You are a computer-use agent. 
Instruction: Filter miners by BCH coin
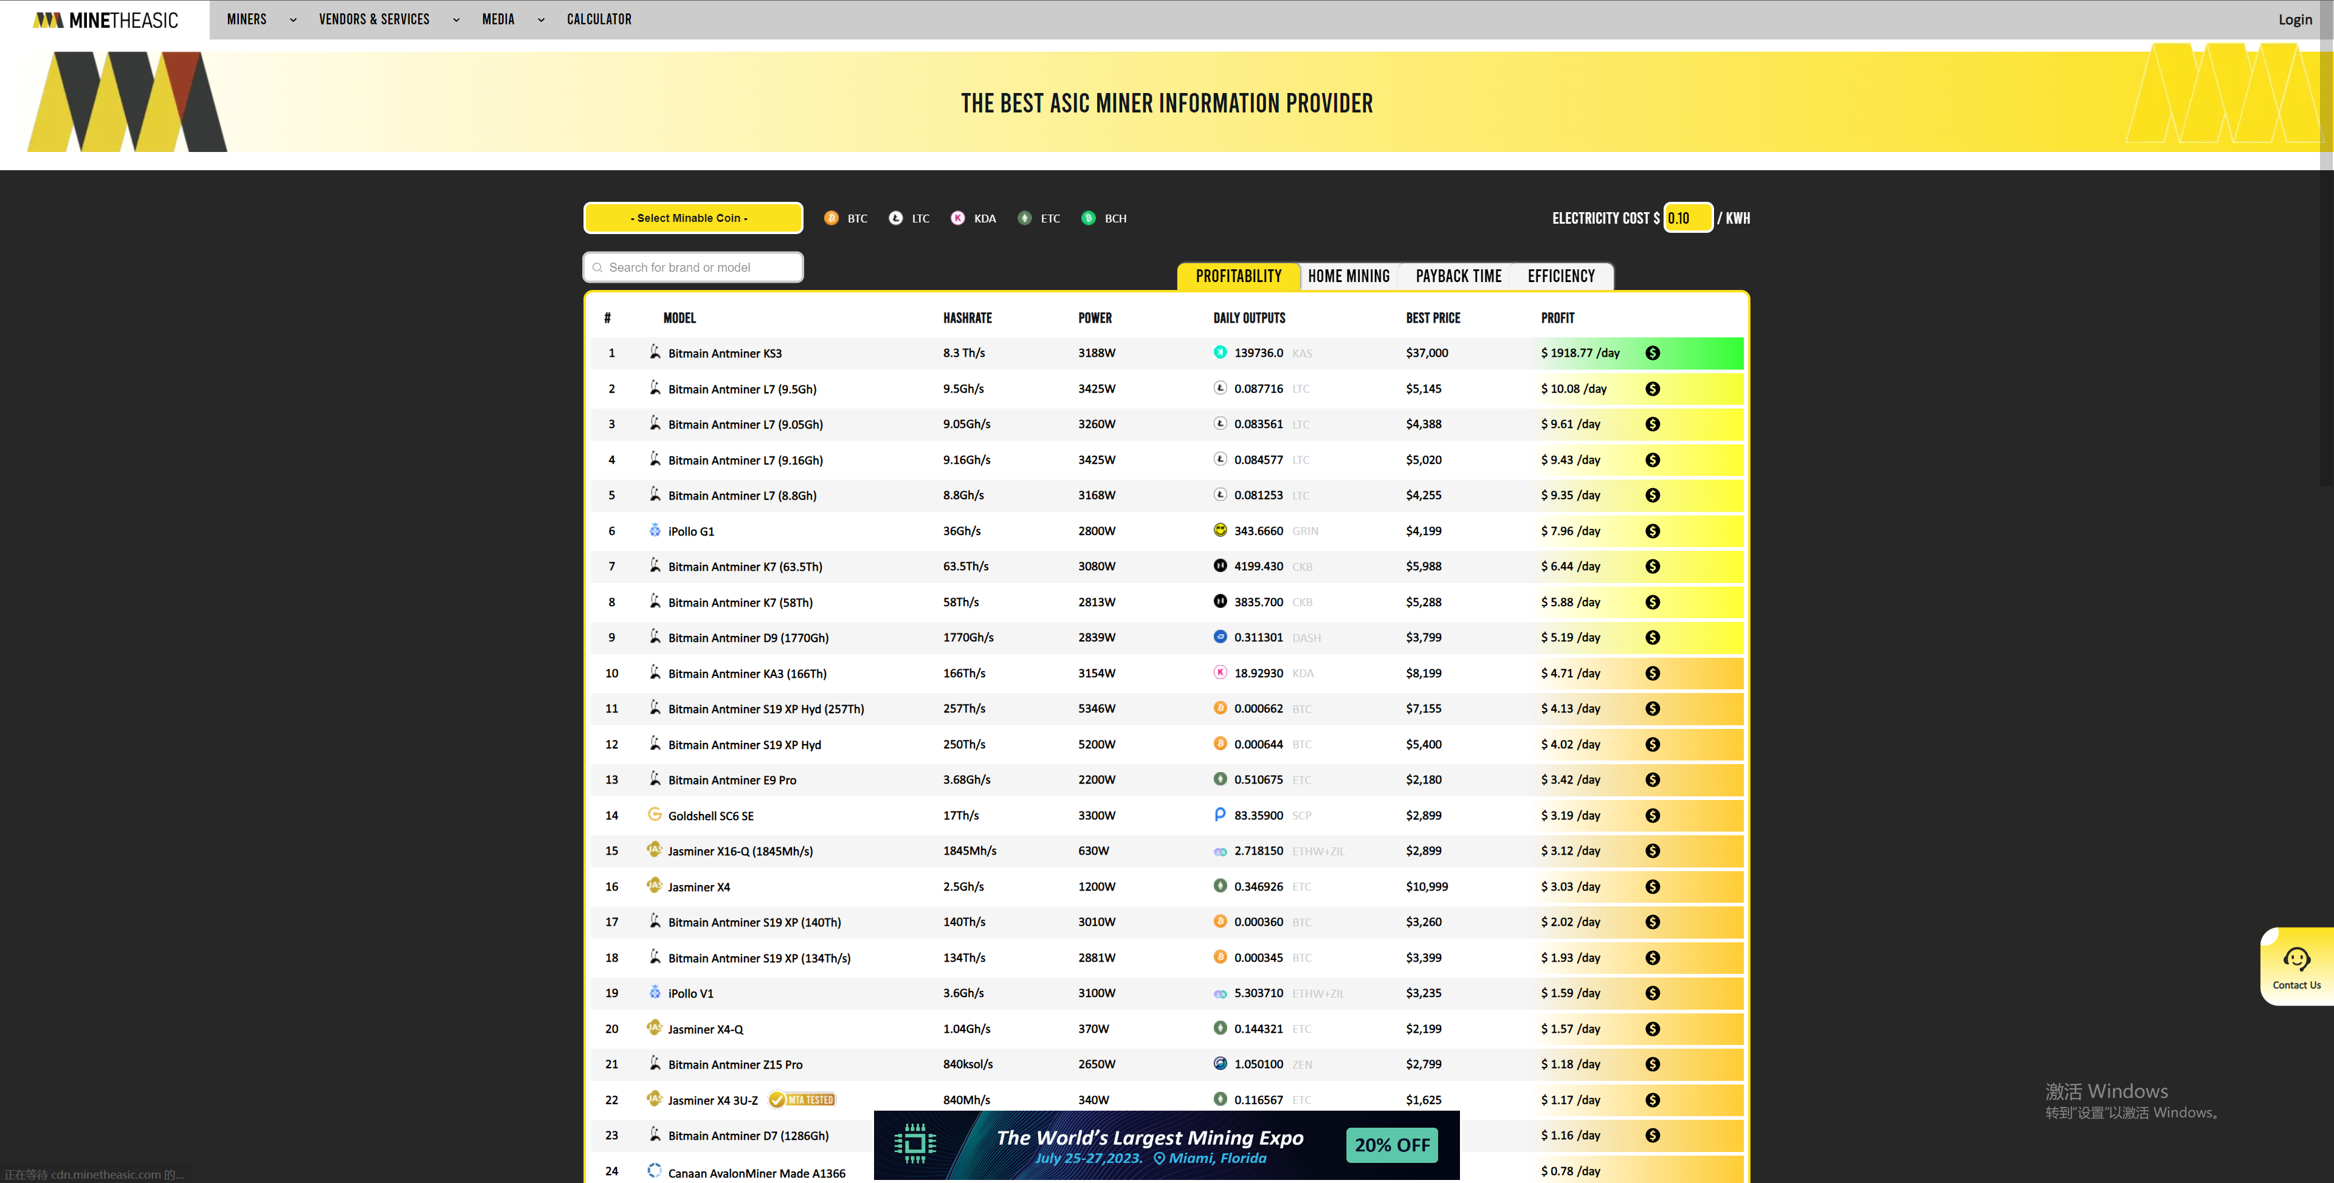pos(1104,218)
